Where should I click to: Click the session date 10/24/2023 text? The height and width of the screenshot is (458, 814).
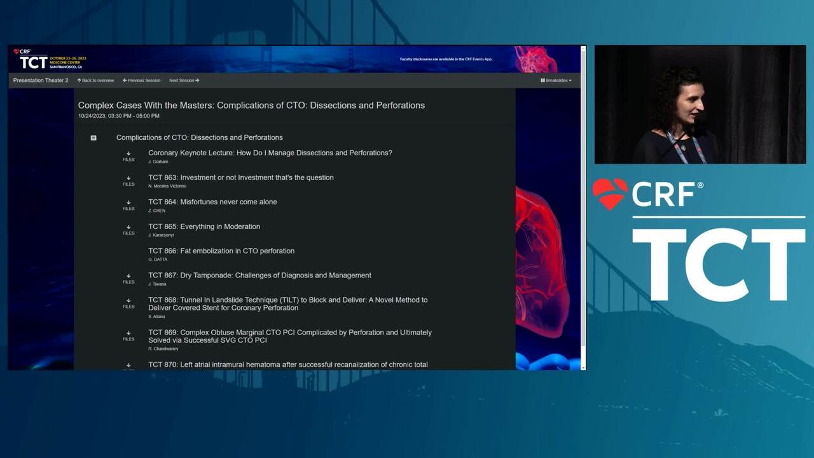[119, 116]
